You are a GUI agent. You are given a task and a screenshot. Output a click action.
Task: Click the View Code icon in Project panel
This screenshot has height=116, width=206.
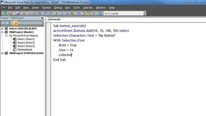coord(4,23)
